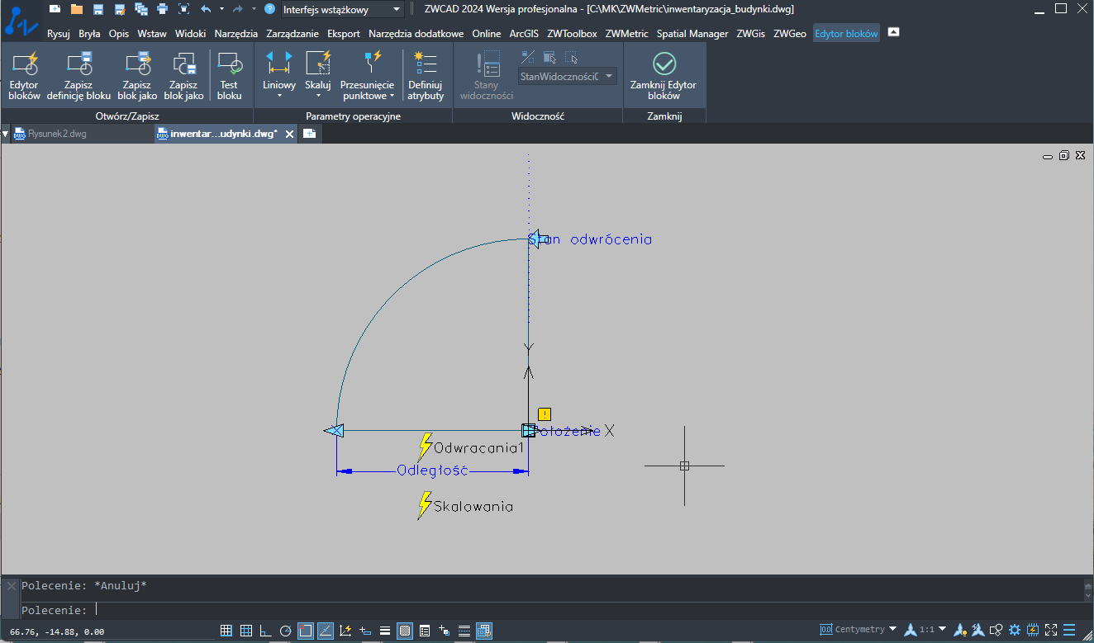Toggle ortho mode in status bar

266,631
